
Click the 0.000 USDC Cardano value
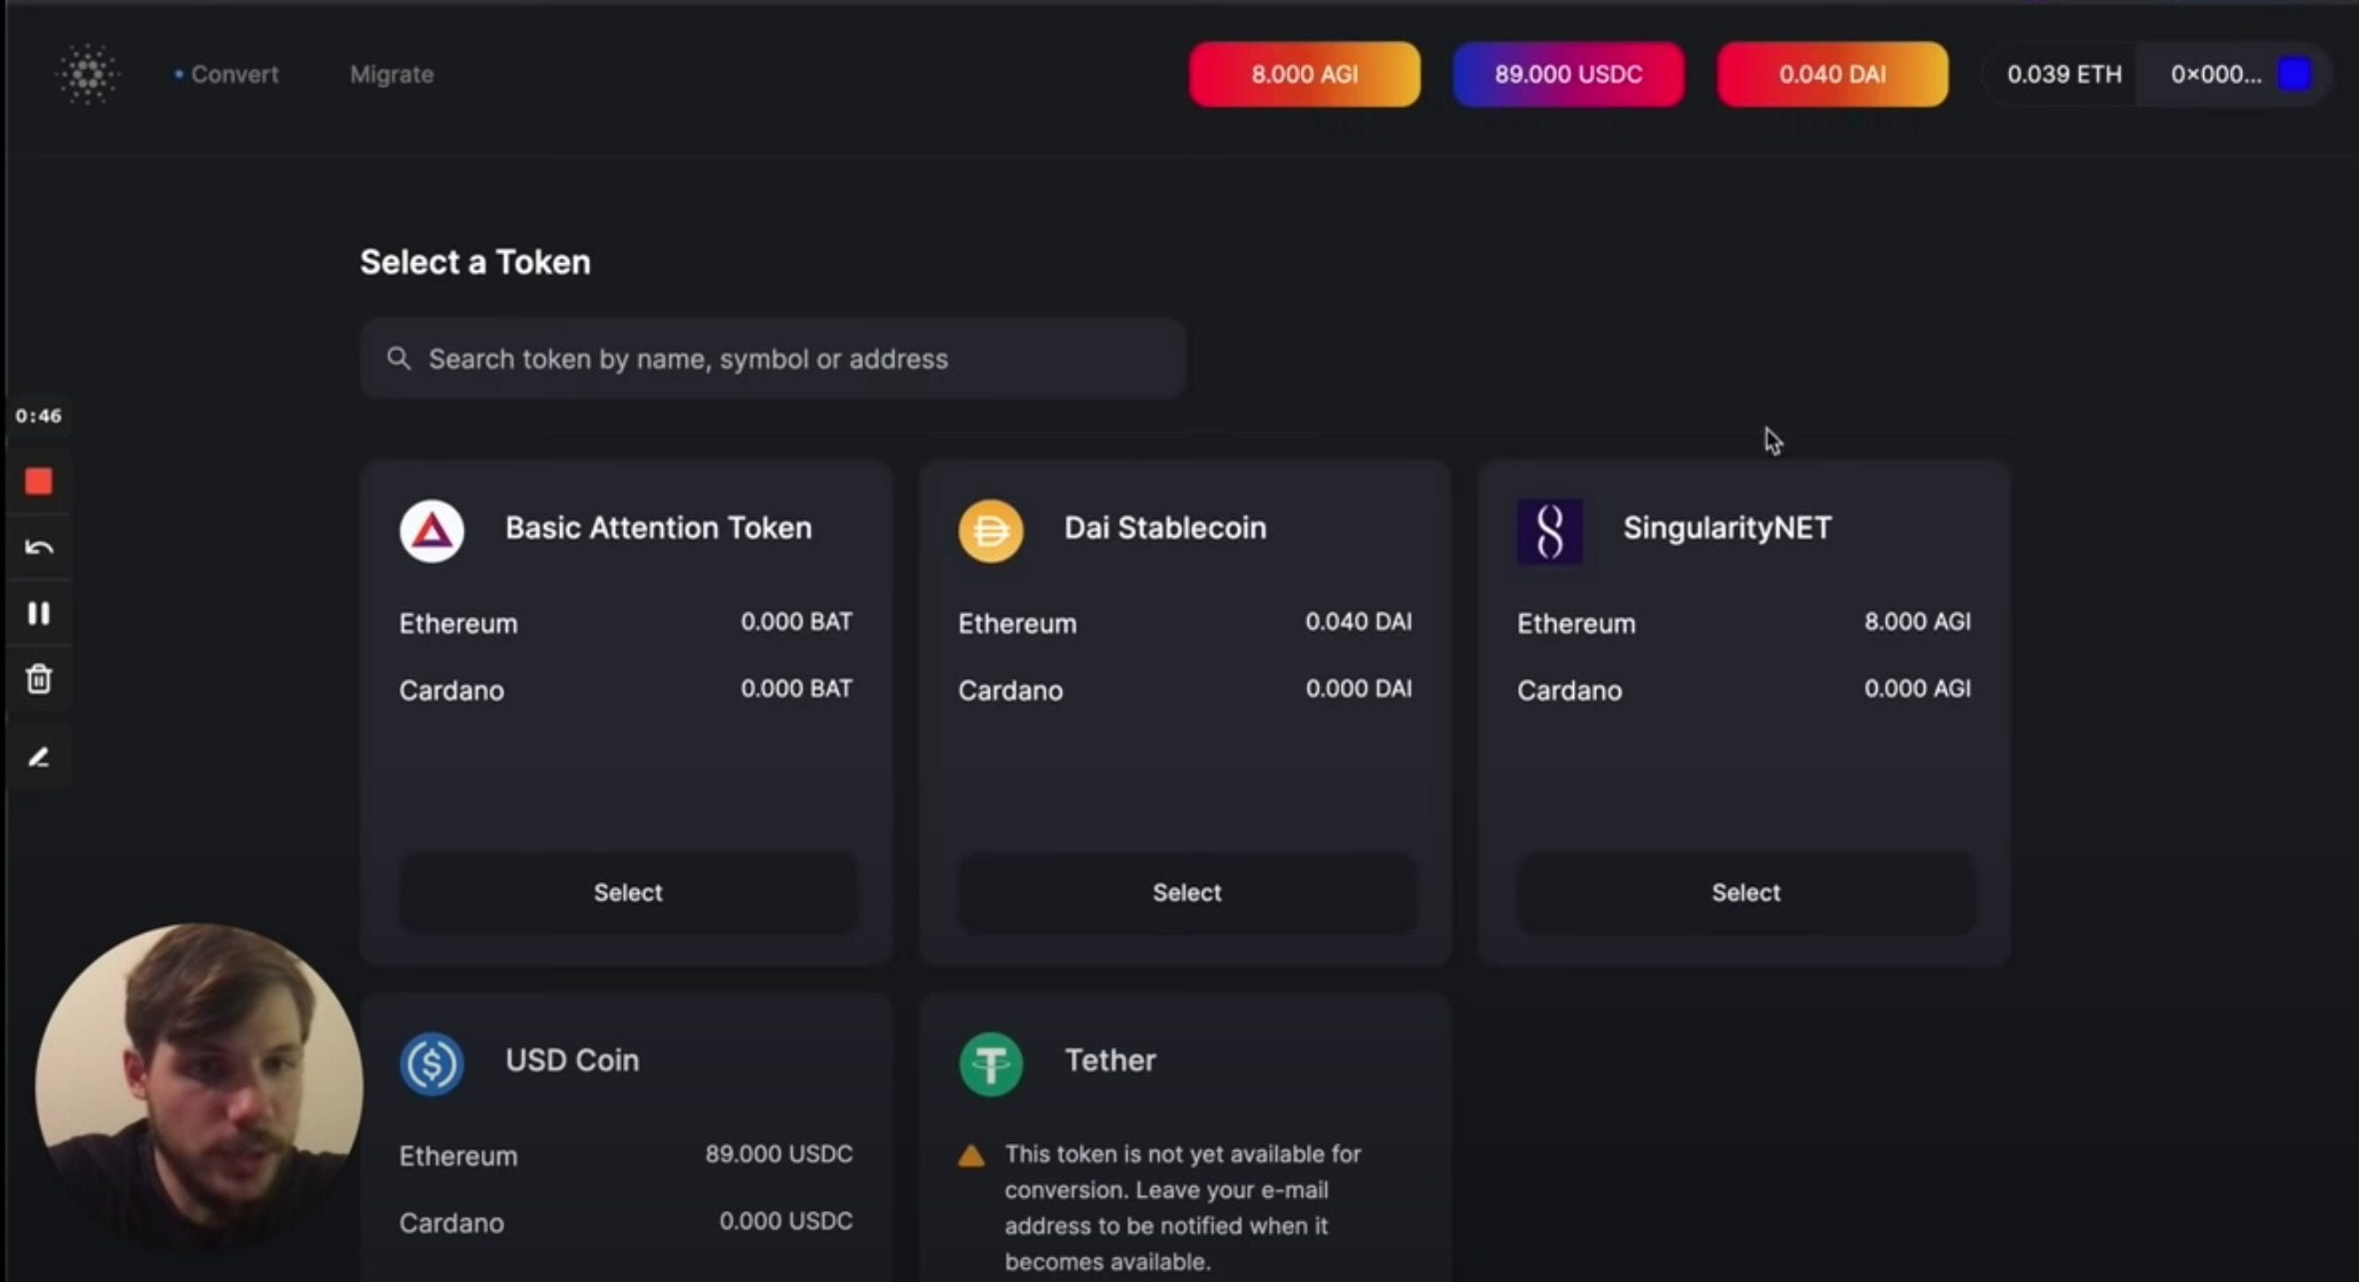[x=786, y=1221]
